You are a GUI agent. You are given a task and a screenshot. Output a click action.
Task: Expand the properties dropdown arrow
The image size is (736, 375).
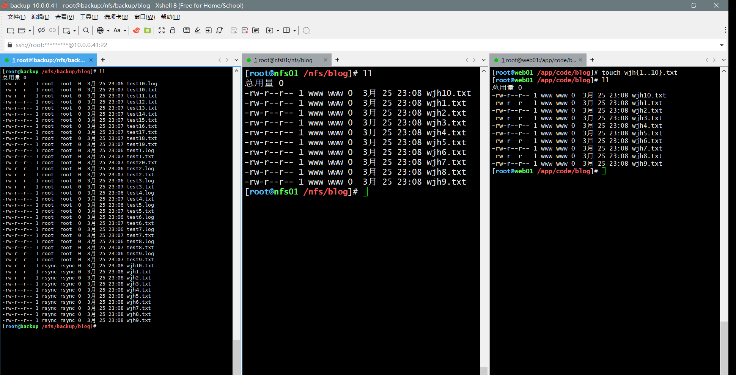coord(74,31)
